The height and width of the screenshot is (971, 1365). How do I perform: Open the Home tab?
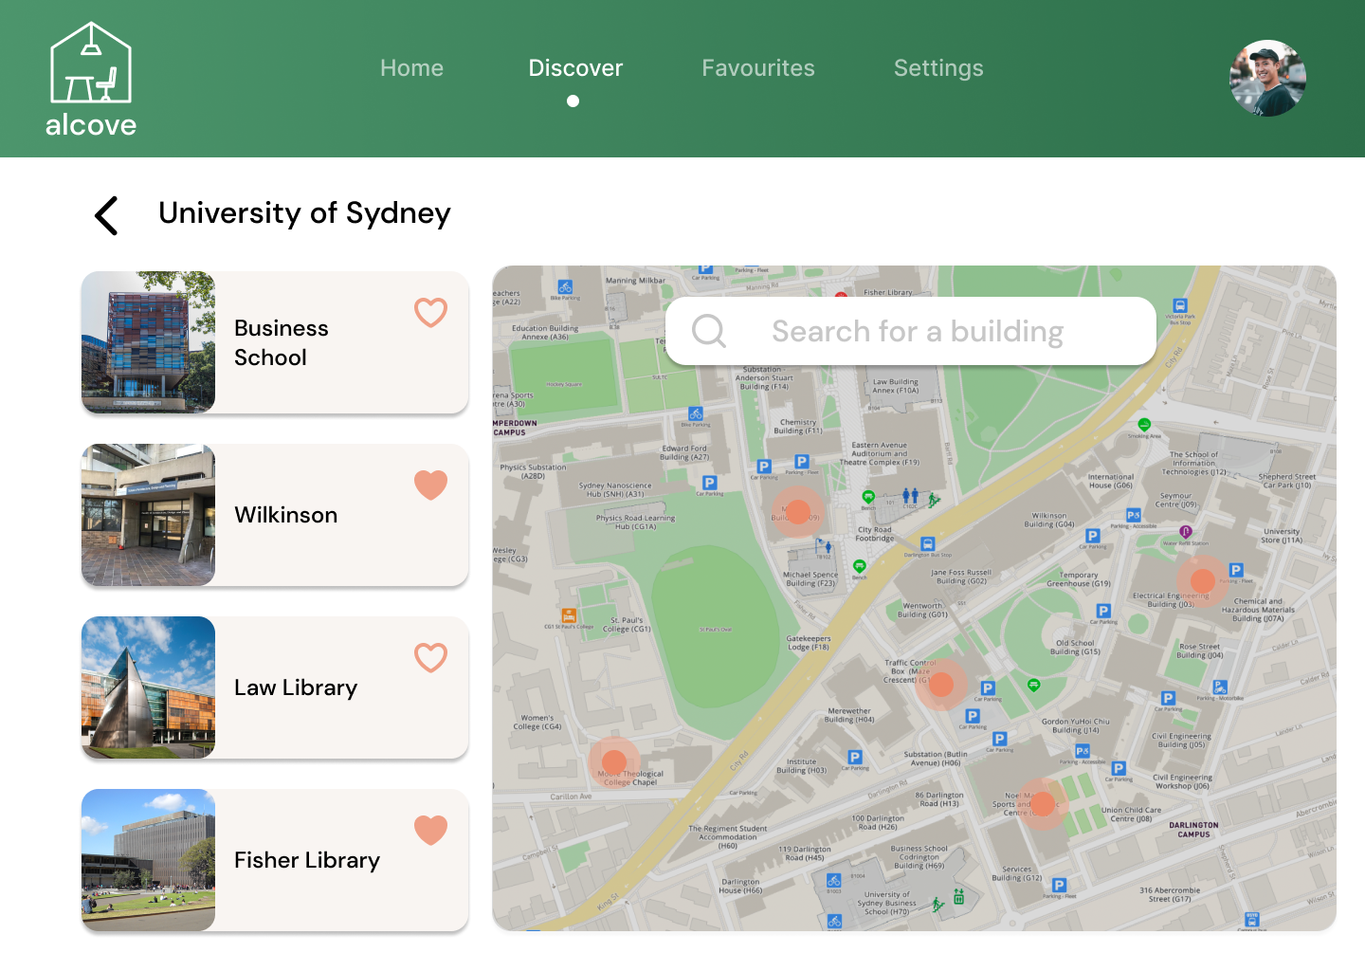411,68
